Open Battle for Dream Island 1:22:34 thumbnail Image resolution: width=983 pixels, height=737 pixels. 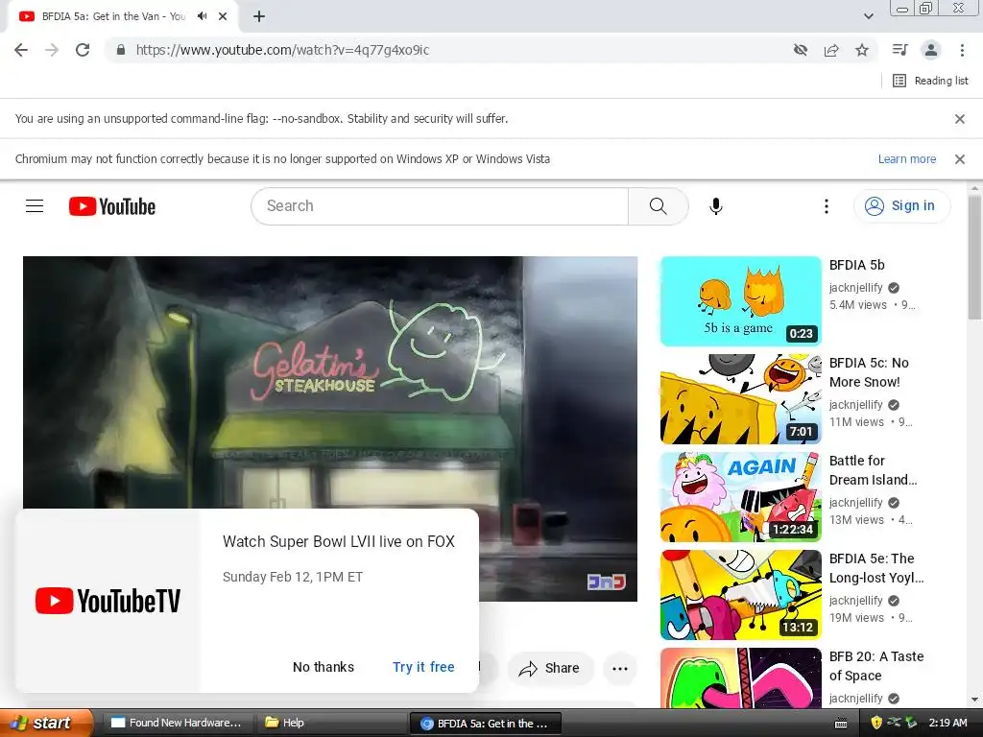[741, 497]
